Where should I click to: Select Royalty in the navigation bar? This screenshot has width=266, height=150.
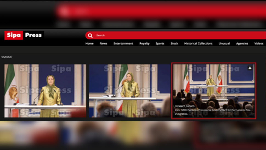point(144,44)
